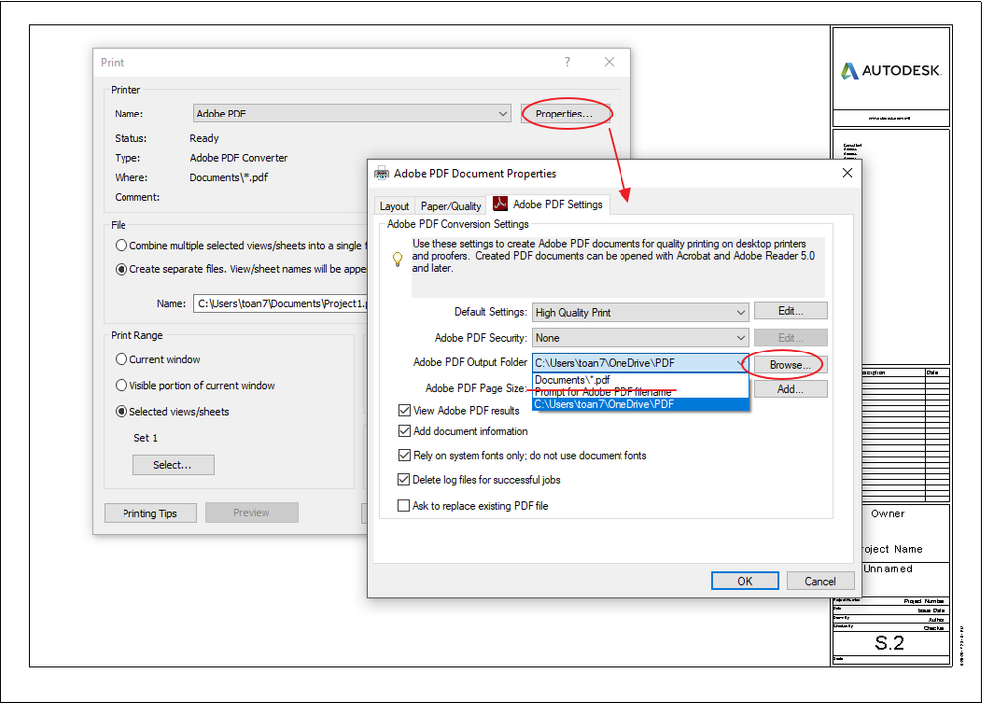Toggle View Adobe PDF results checkbox
Screen dimensions: 994x703
coord(404,411)
